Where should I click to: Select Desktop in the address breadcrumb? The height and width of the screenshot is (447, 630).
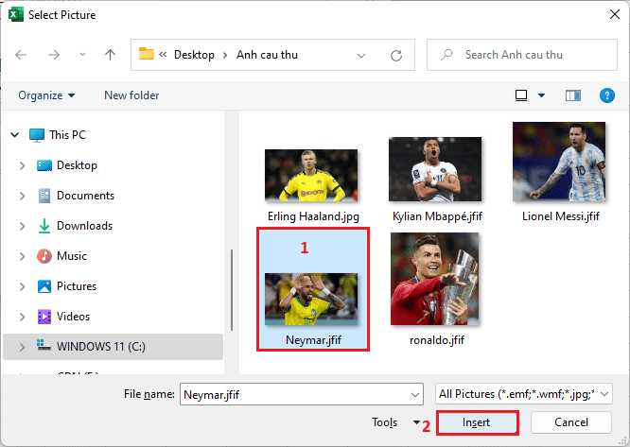click(194, 55)
